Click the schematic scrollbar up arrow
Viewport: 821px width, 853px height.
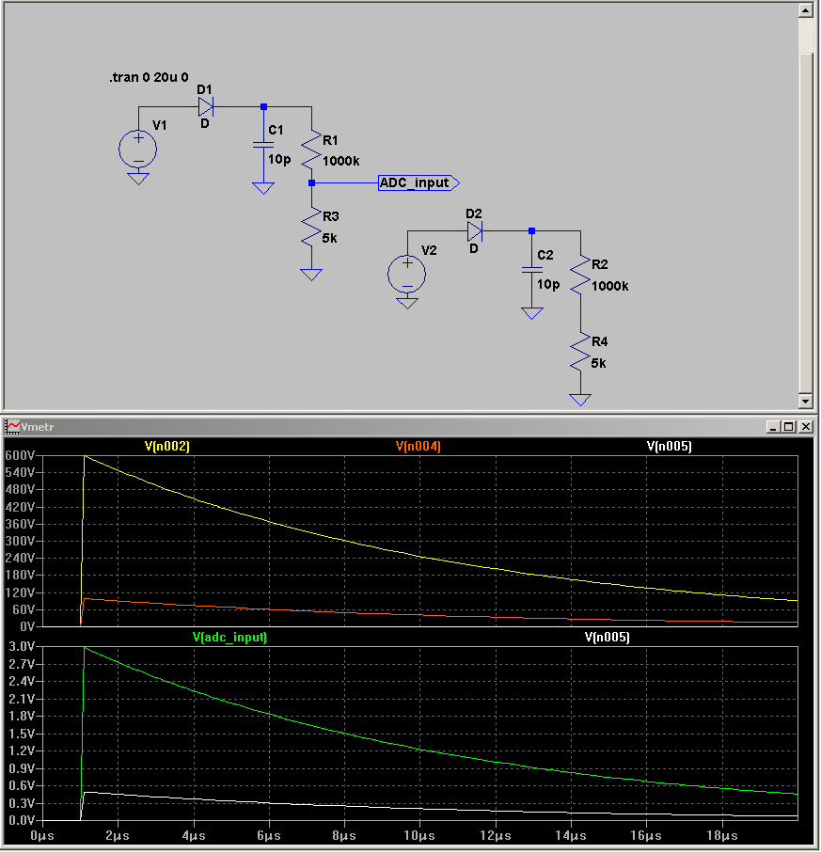pyautogui.click(x=805, y=10)
